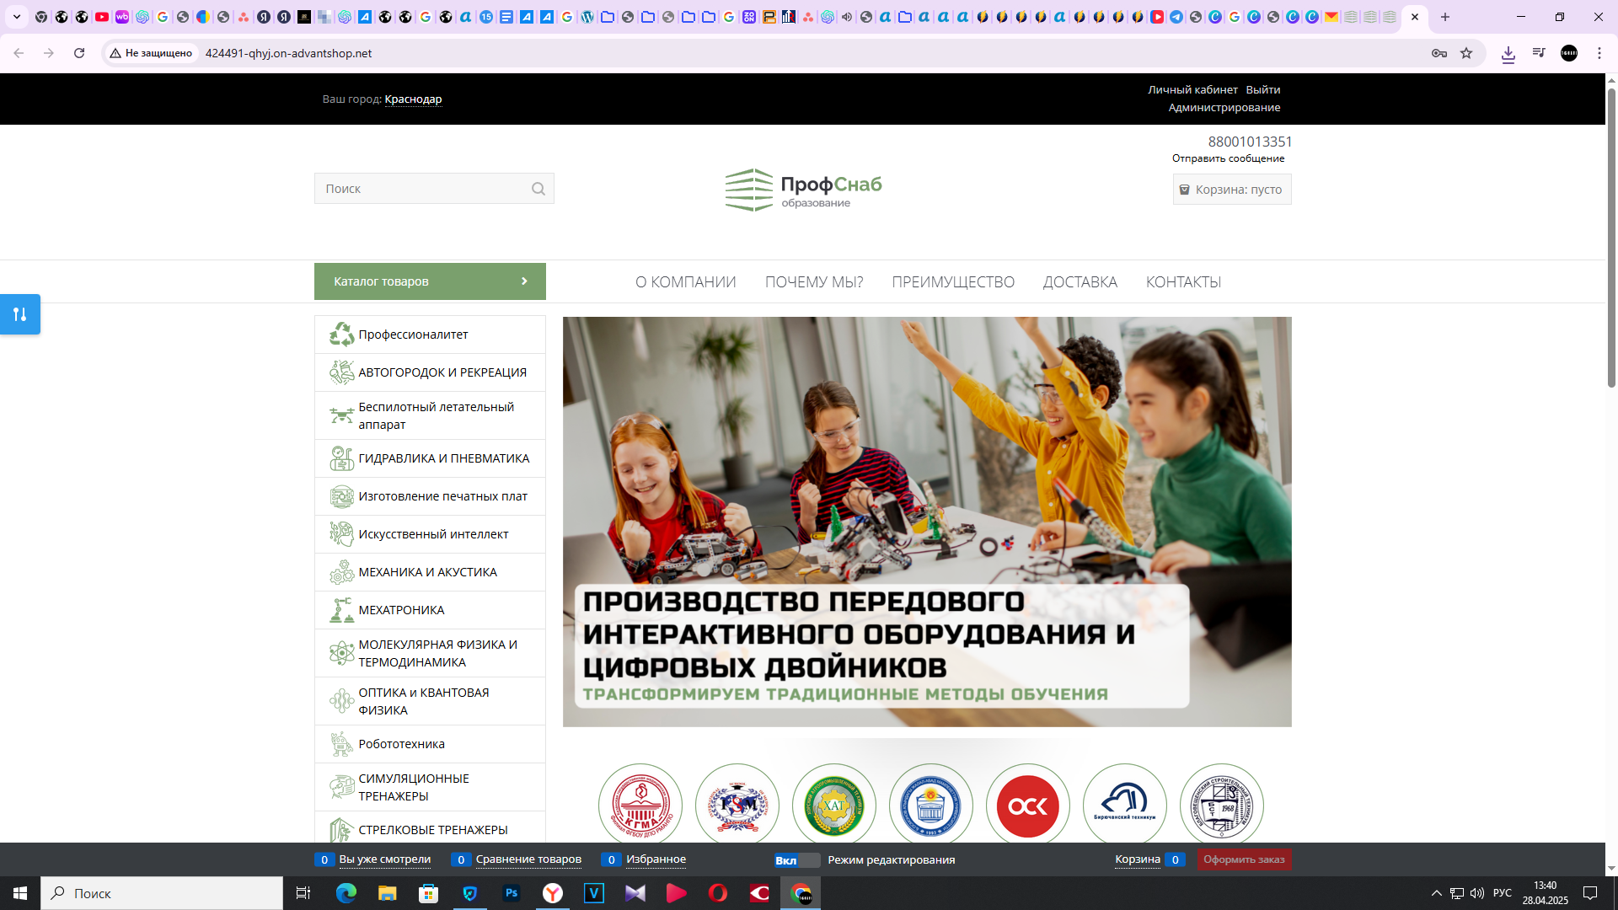Image resolution: width=1618 pixels, height=910 pixels.
Task: Open Сравнение товаров in bottom bar
Action: 528,859
